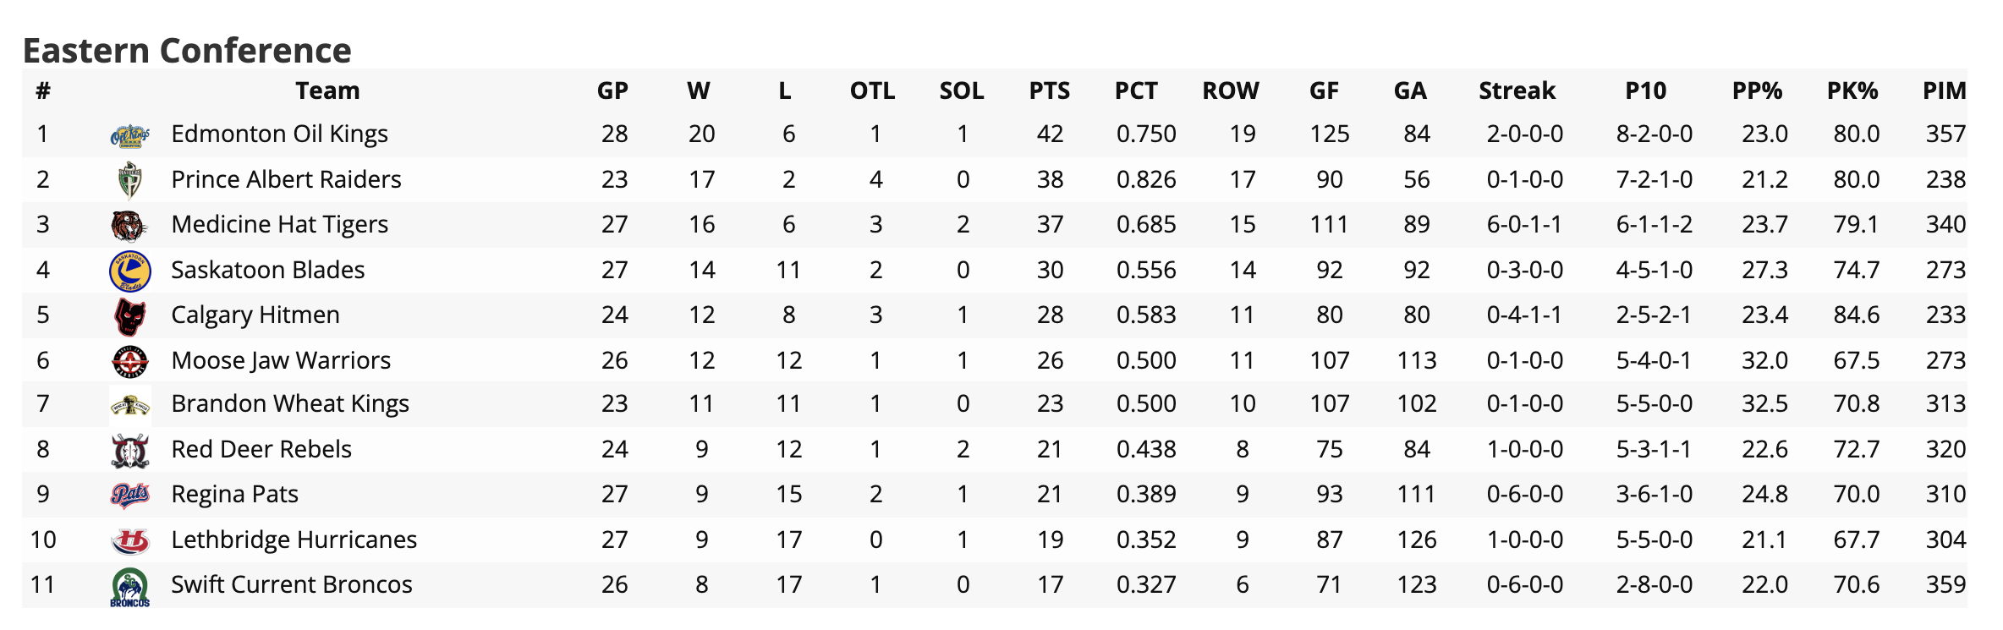Viewport: 2003px width, 630px height.
Task: Open the Lethbridge Hurricanes team link
Action: pyautogui.click(x=294, y=540)
